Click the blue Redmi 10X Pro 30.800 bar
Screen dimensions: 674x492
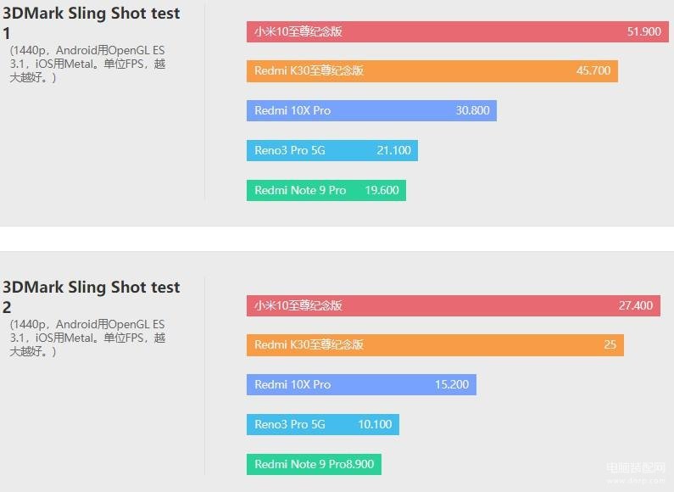(x=371, y=110)
